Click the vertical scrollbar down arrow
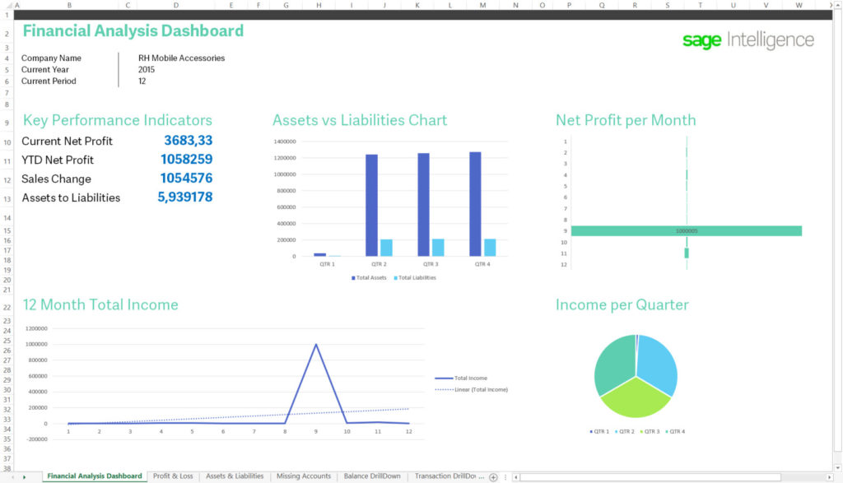Image resolution: width=843 pixels, height=483 pixels. click(x=837, y=467)
